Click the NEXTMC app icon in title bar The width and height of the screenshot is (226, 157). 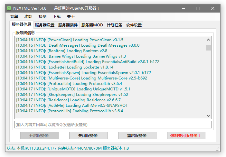[9, 8]
